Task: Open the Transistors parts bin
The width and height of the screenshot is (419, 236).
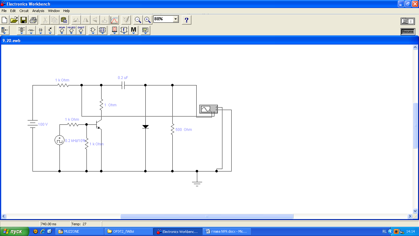Action: click(50, 30)
